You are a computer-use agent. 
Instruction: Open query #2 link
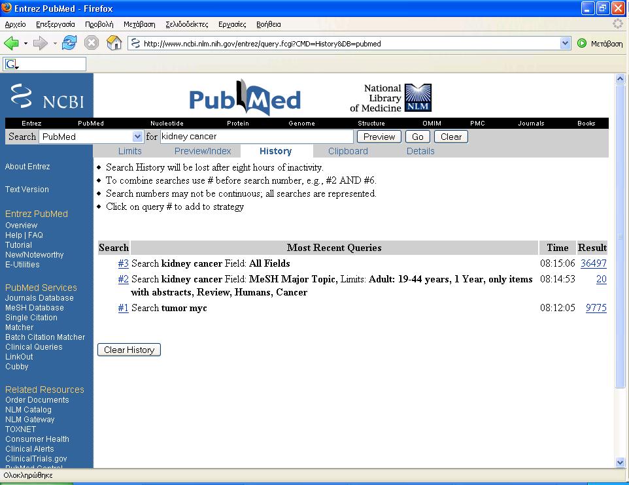tap(123, 279)
